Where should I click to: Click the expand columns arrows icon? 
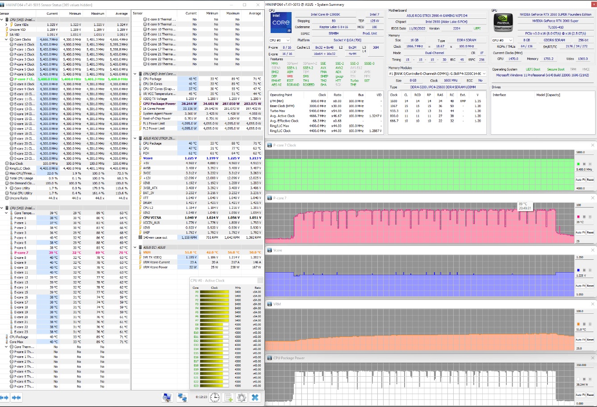[4, 397]
